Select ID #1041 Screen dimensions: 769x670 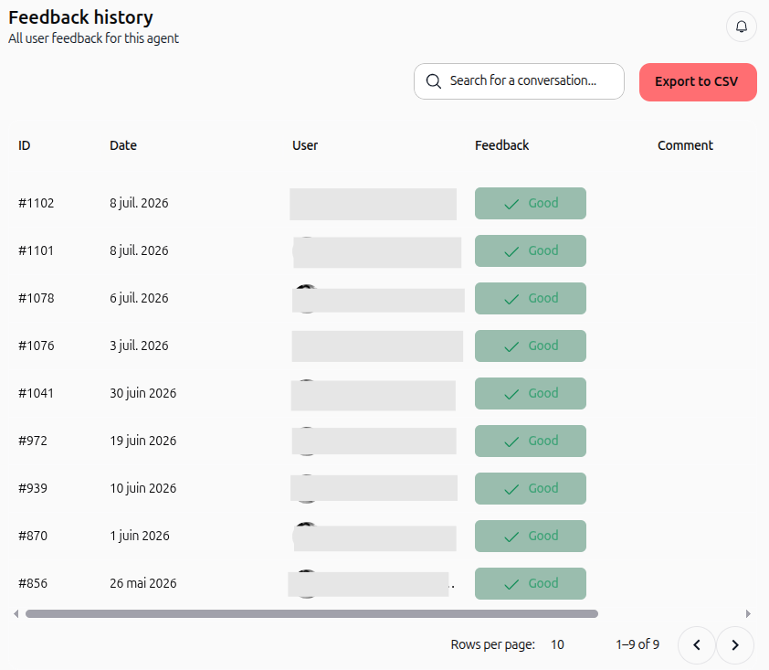36,394
